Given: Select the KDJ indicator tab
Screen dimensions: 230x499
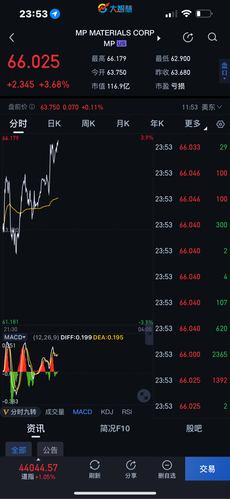Looking at the screenshot, I should click(107, 412).
